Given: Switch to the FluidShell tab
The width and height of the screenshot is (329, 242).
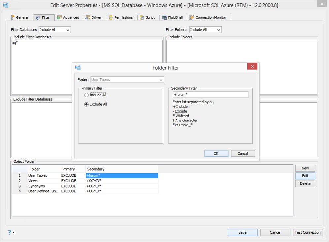Looking at the screenshot, I should [x=173, y=17].
